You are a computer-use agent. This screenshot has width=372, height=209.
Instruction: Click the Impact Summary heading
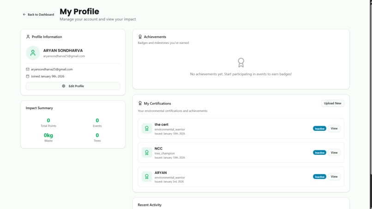coord(39,108)
